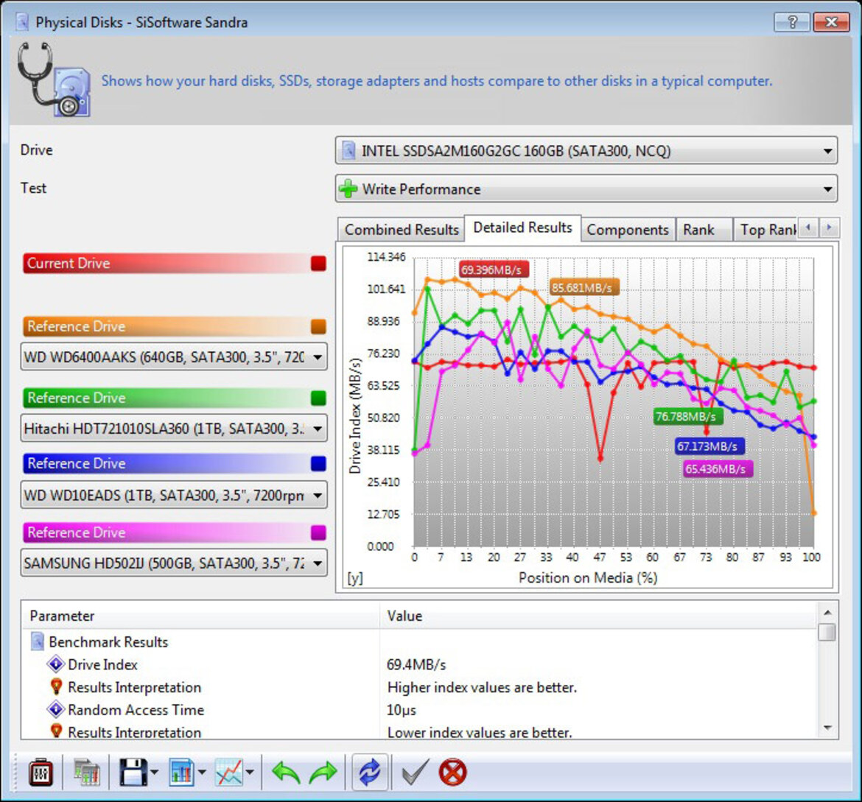
Task: Open the SAMSUNG HD502IJ reference drive dropdown
Action: pos(174,563)
